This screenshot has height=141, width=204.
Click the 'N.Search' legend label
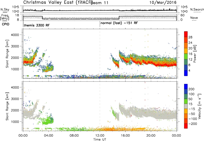coord(197,9)
